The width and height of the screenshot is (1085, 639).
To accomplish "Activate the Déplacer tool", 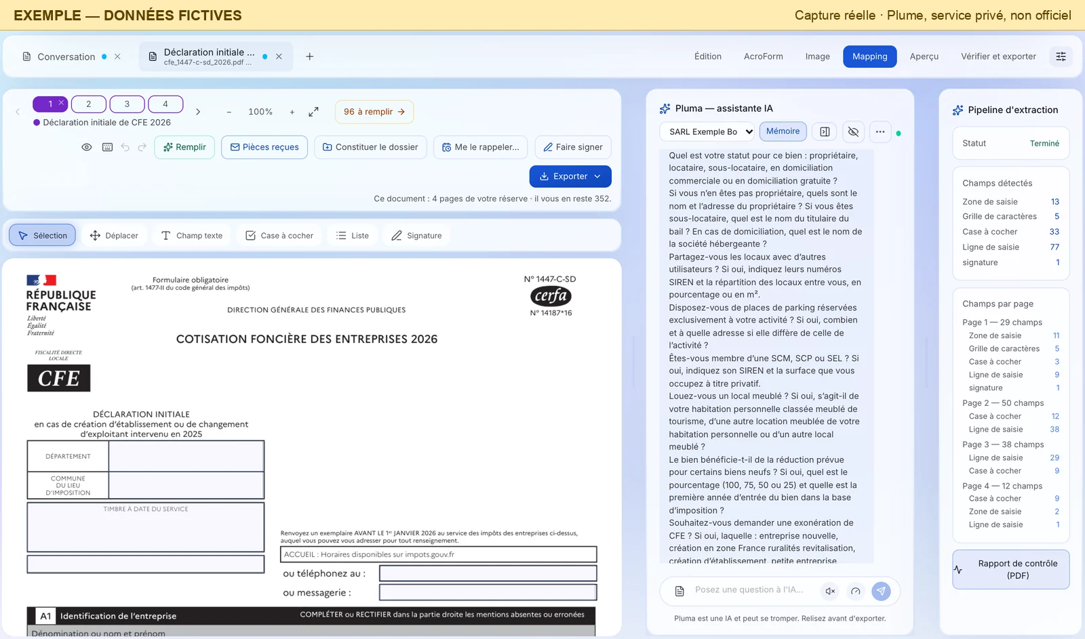I will tap(114, 235).
